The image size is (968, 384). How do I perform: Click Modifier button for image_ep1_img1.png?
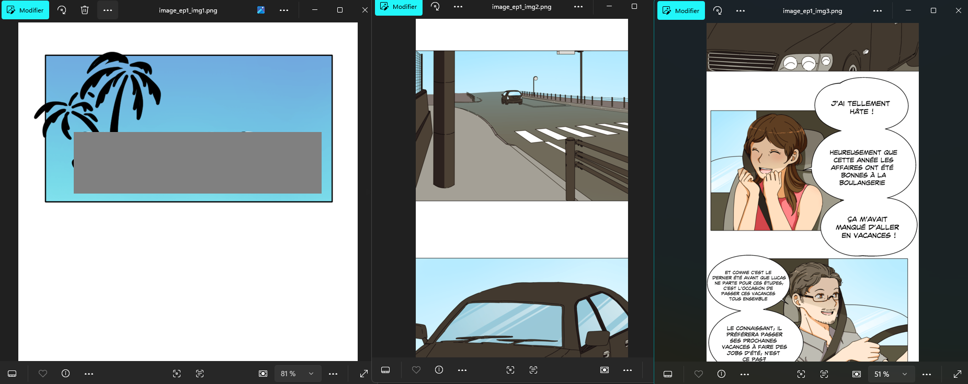click(x=25, y=10)
